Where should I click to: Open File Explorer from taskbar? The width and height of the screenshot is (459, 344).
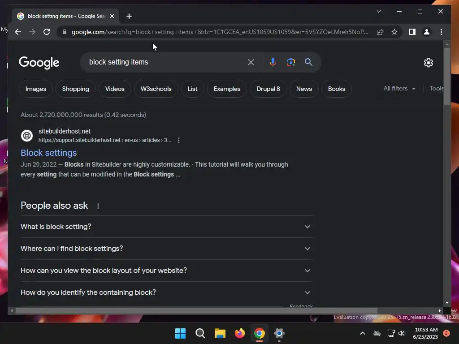pyautogui.click(x=220, y=333)
